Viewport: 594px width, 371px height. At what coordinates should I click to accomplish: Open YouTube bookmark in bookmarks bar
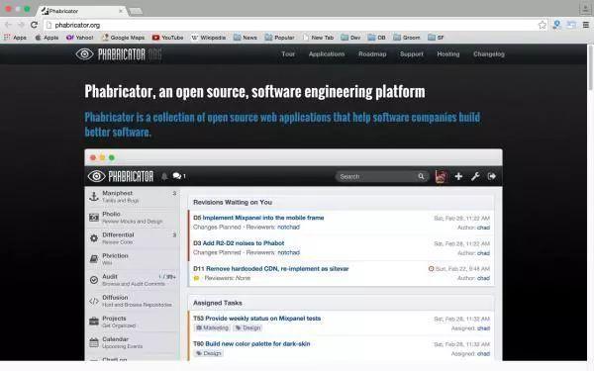pos(168,38)
